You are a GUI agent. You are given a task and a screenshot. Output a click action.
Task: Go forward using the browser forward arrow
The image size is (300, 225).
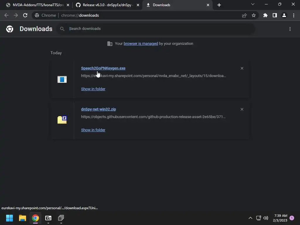pyautogui.click(x=16, y=15)
